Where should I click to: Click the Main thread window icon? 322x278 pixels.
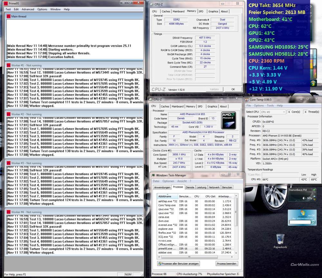click(x=8, y=16)
